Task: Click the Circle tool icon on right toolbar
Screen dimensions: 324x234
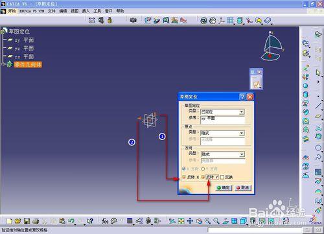Action: [x=318, y=148]
